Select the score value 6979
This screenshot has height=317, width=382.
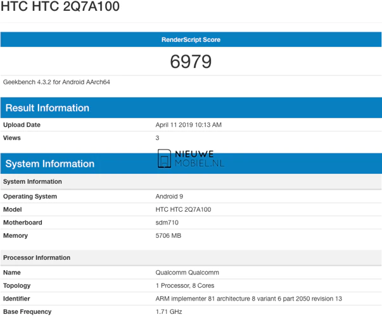191,61
